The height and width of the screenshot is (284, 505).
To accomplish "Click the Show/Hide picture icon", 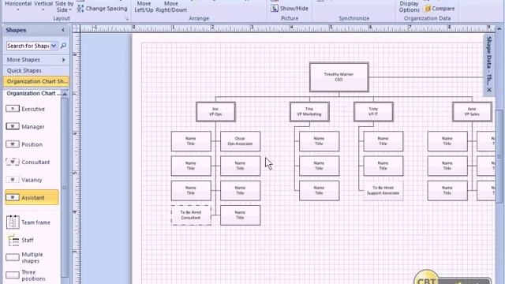I will coord(275,9).
